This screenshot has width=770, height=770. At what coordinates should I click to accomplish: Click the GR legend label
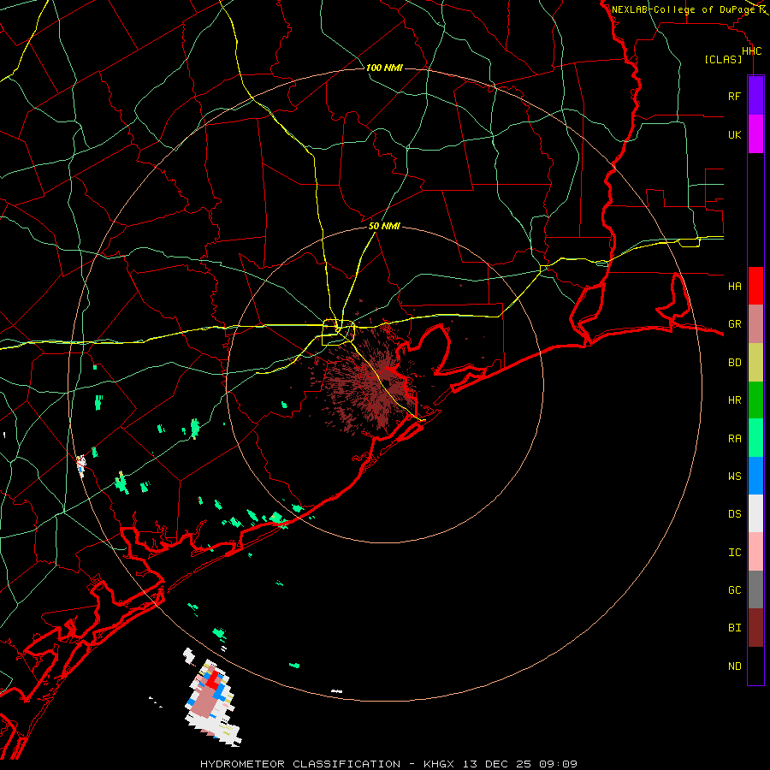(x=734, y=324)
